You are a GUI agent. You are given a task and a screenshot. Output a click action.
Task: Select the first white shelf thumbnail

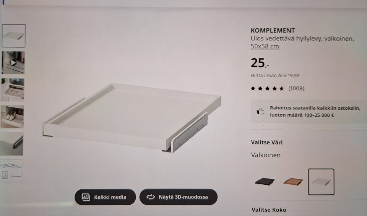[14, 36]
